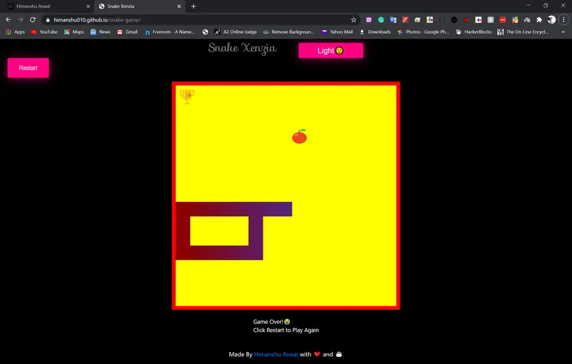The height and width of the screenshot is (364, 572).
Task: Go back to the previous page
Action: 8,20
